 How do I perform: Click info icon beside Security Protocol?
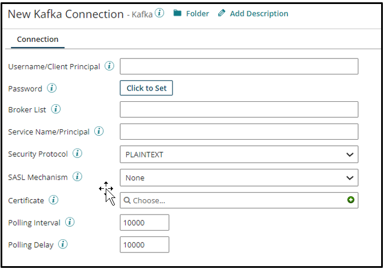(x=77, y=153)
